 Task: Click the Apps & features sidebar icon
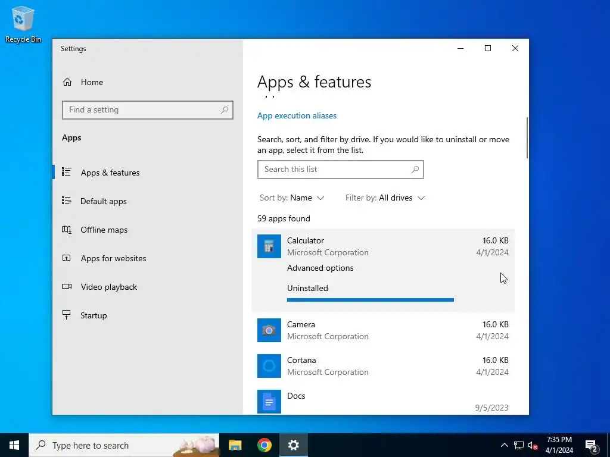coord(67,172)
